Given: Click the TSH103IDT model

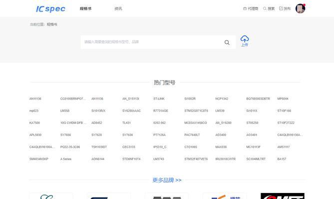Looking at the screenshot, I should point(99,147).
